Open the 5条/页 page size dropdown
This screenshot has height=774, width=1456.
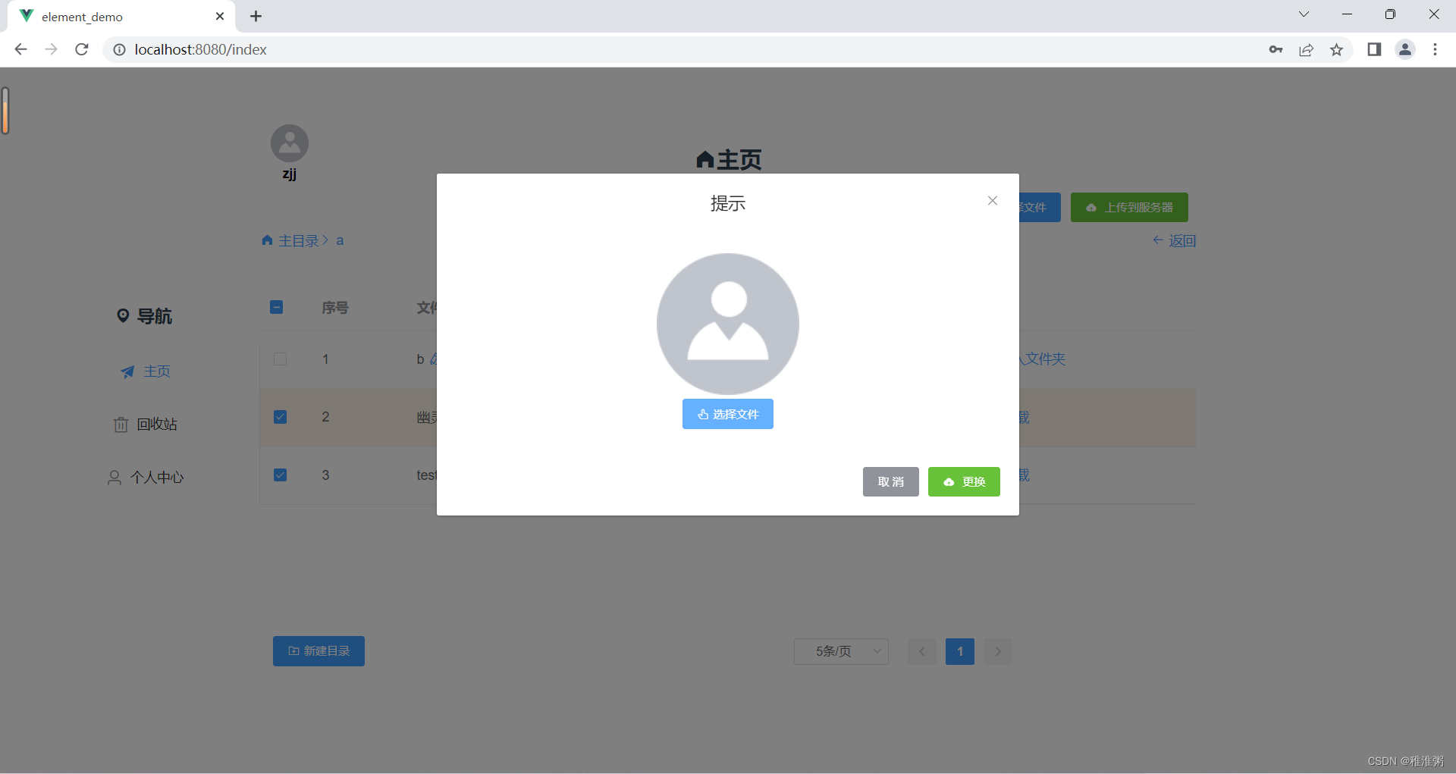click(x=840, y=651)
